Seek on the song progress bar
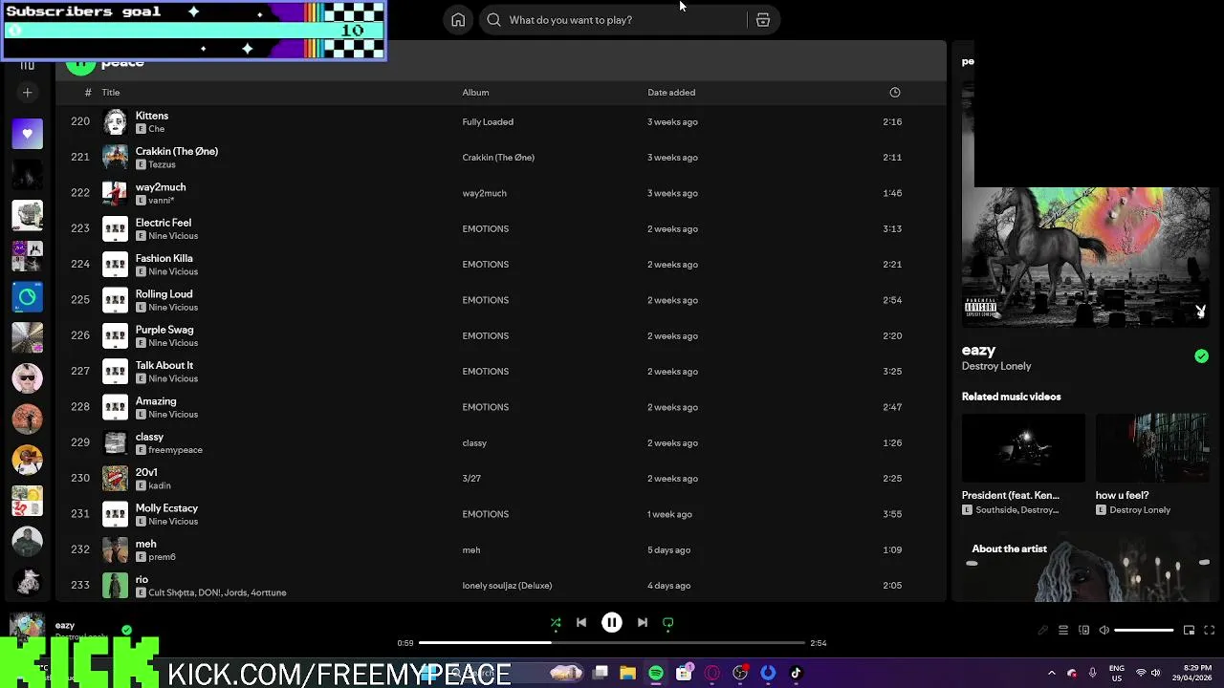Screen dimensions: 1224x688 click(612, 643)
